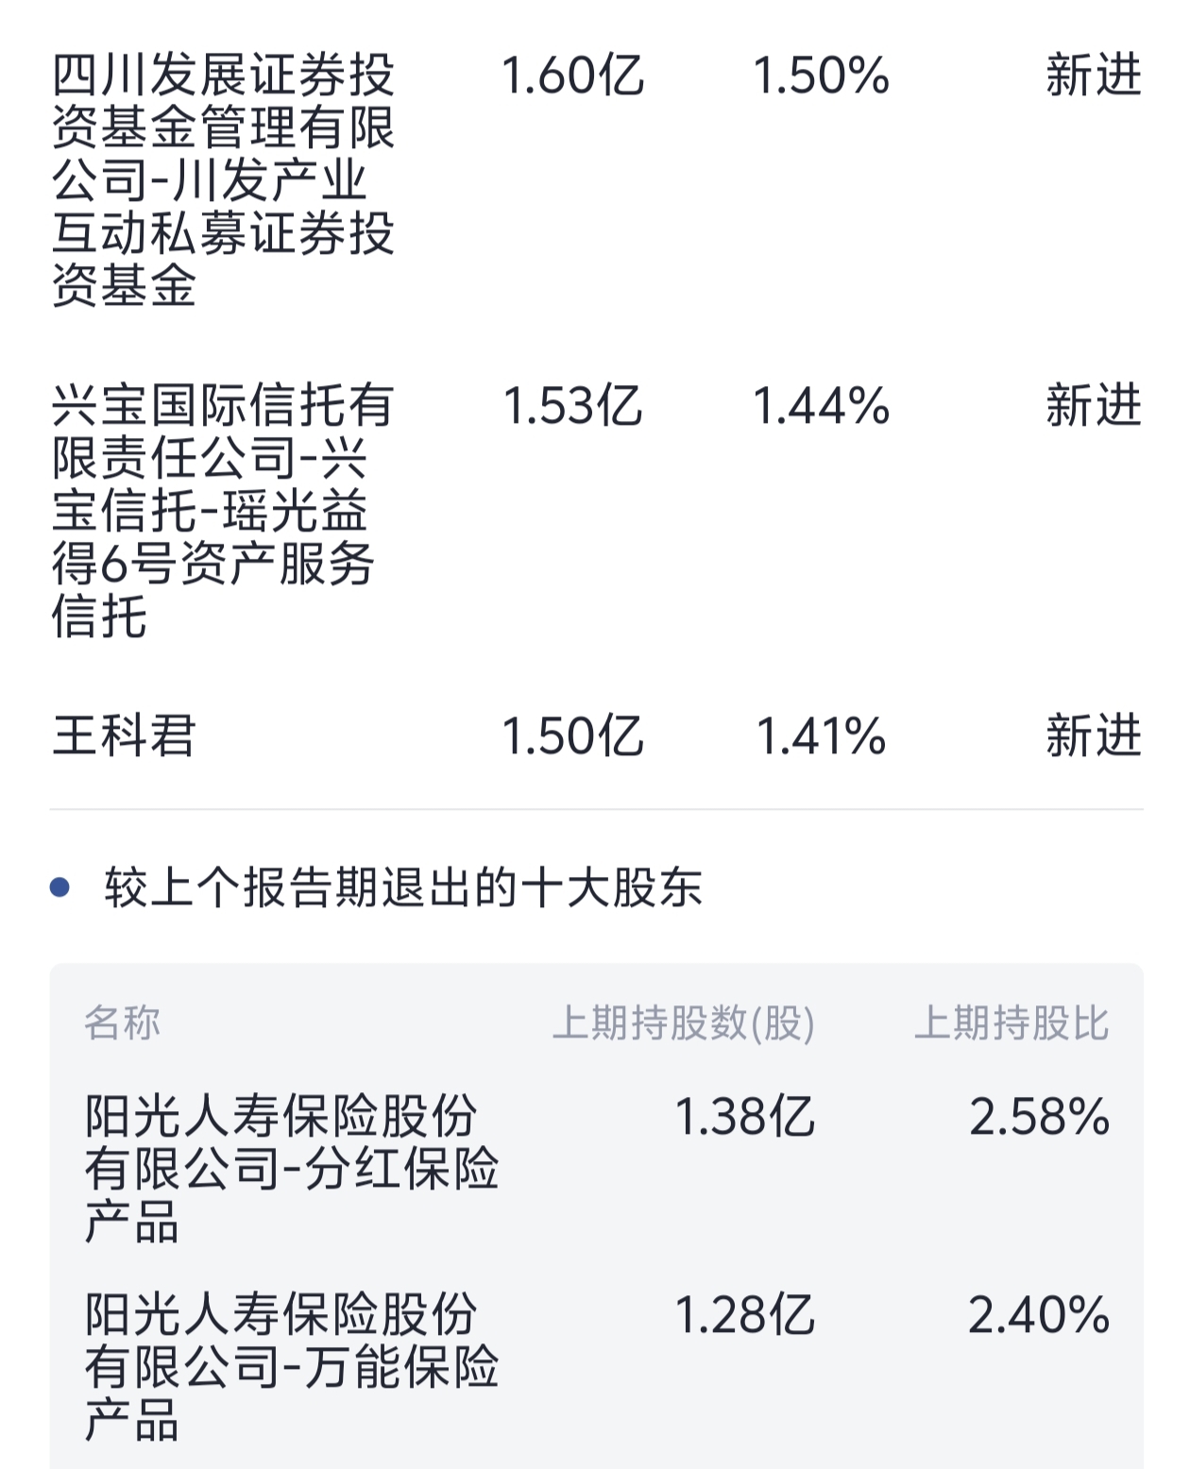Image resolution: width=1190 pixels, height=1469 pixels.
Task: Tap 新进 label in 四川发展 row
Action: click(x=1093, y=76)
